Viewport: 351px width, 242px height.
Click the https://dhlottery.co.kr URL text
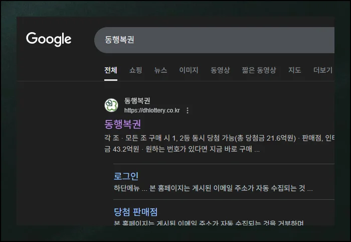(152, 110)
